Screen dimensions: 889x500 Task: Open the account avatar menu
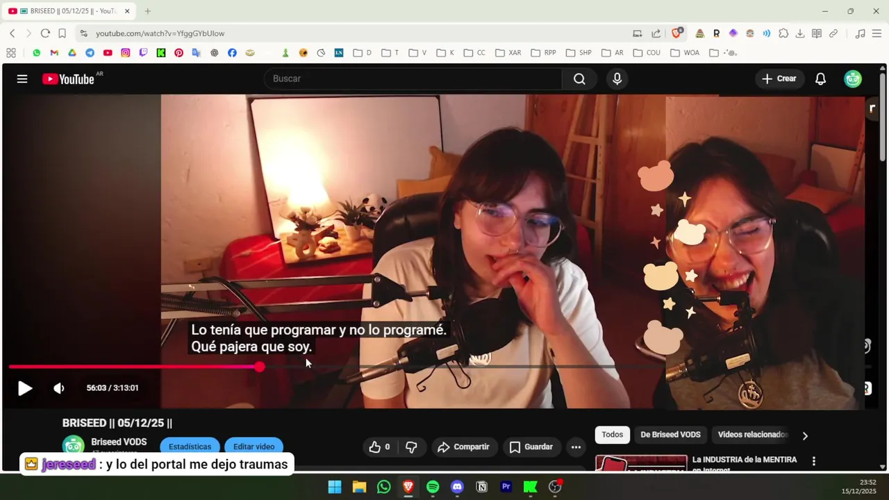(852, 78)
